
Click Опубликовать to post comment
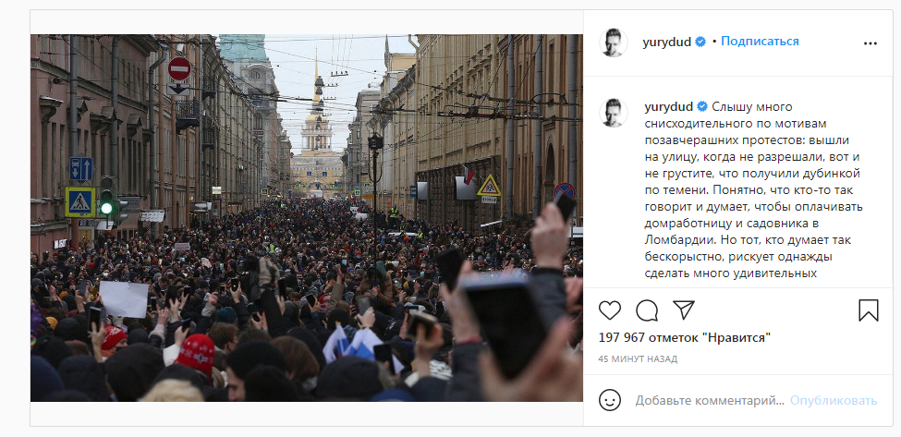pyautogui.click(x=834, y=400)
